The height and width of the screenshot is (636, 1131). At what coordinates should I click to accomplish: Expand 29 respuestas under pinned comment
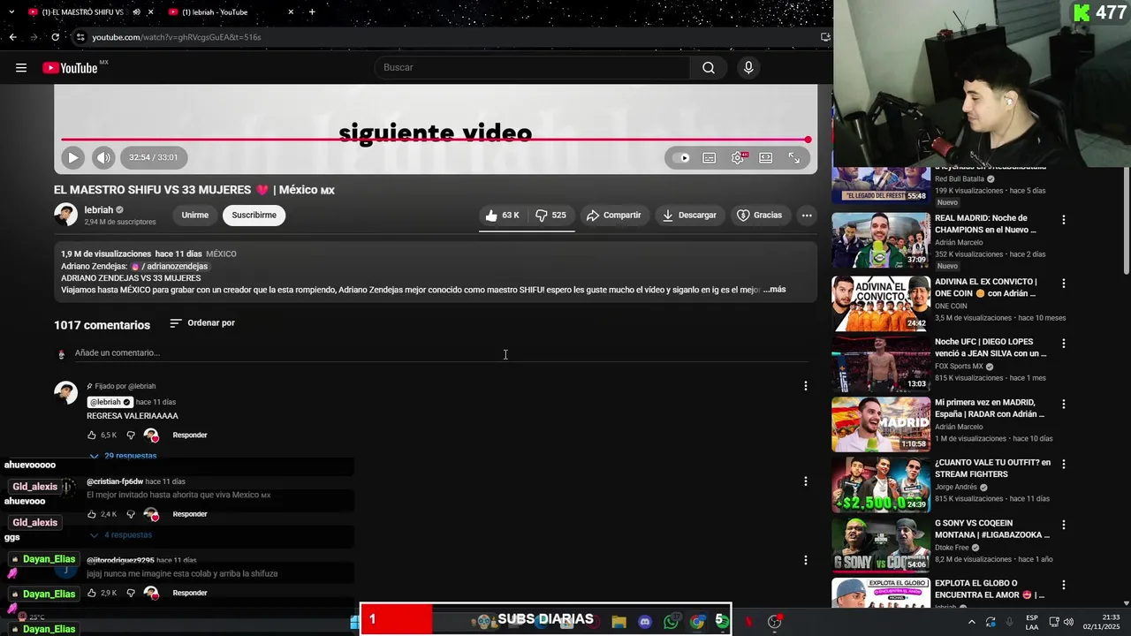124,456
